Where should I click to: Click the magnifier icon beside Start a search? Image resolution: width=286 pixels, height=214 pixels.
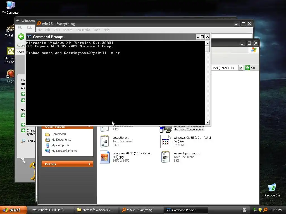(23, 141)
